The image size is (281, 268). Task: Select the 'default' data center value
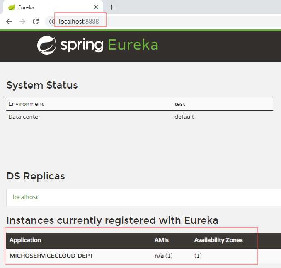[184, 117]
